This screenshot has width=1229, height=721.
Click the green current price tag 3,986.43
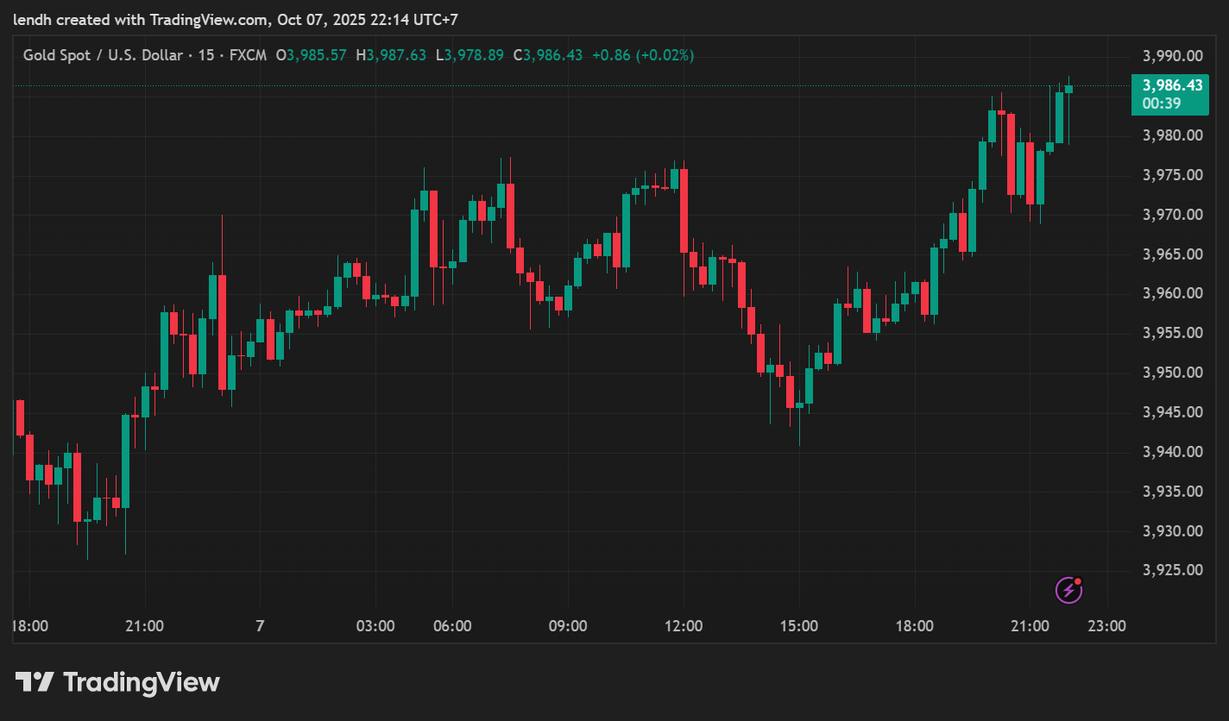1172,85
